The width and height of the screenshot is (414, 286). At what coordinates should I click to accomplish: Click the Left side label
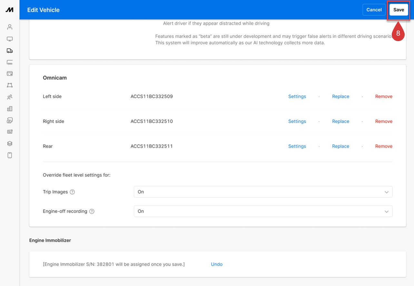click(52, 96)
